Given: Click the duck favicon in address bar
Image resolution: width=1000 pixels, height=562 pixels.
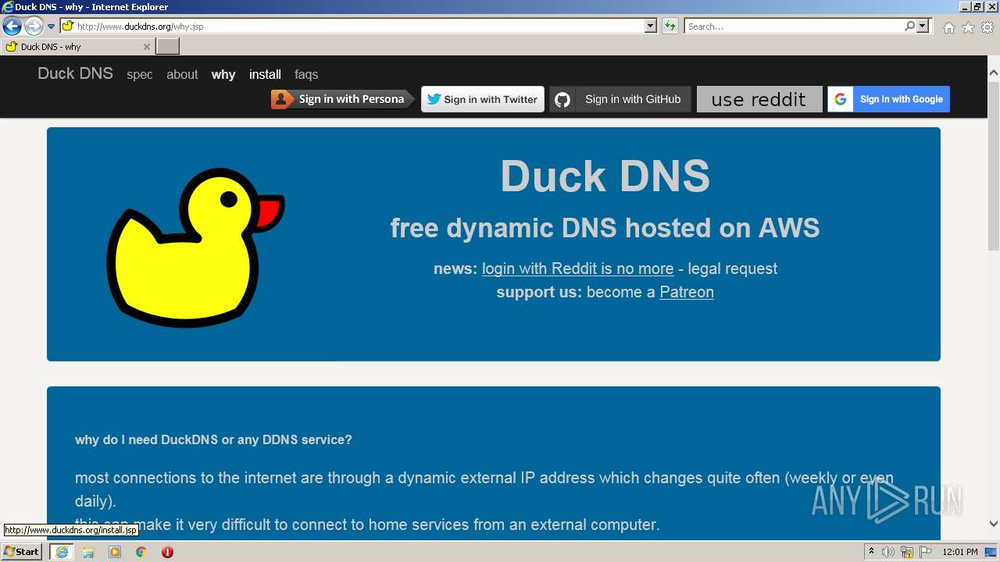Looking at the screenshot, I should 68,26.
